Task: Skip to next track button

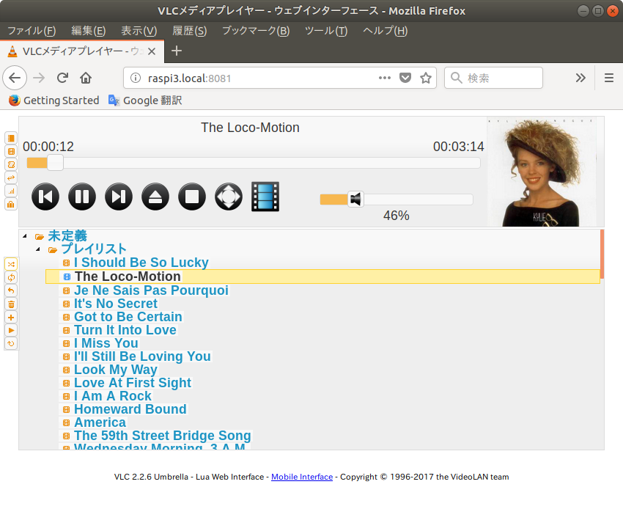Action: click(x=119, y=197)
